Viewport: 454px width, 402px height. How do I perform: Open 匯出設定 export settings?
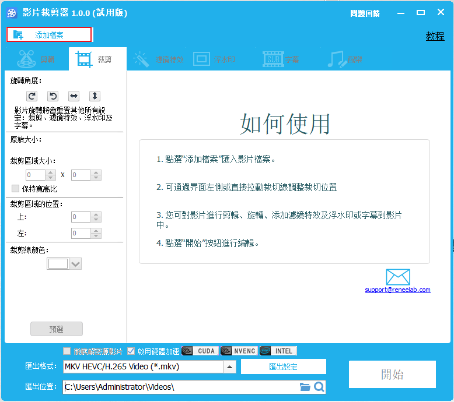point(284,366)
